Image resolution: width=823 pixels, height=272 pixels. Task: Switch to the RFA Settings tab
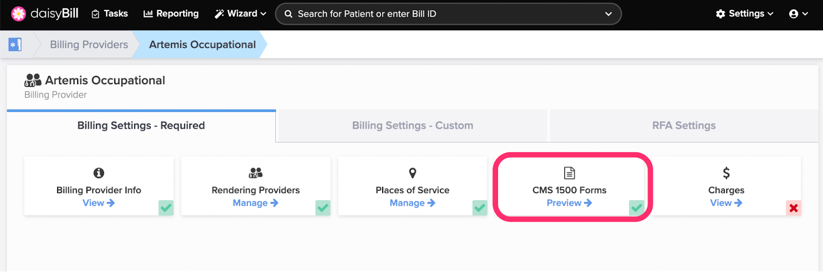[x=684, y=126]
